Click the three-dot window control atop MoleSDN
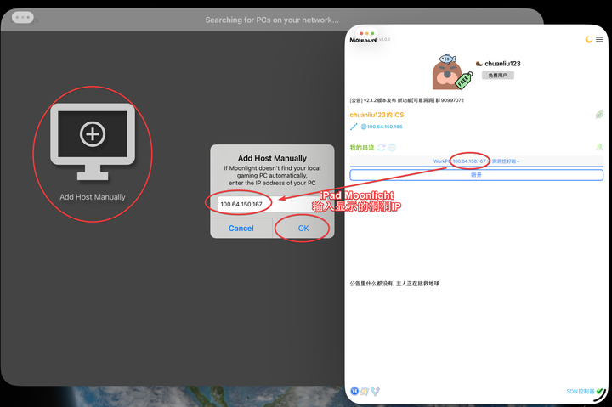612x407 pixels. click(366, 33)
